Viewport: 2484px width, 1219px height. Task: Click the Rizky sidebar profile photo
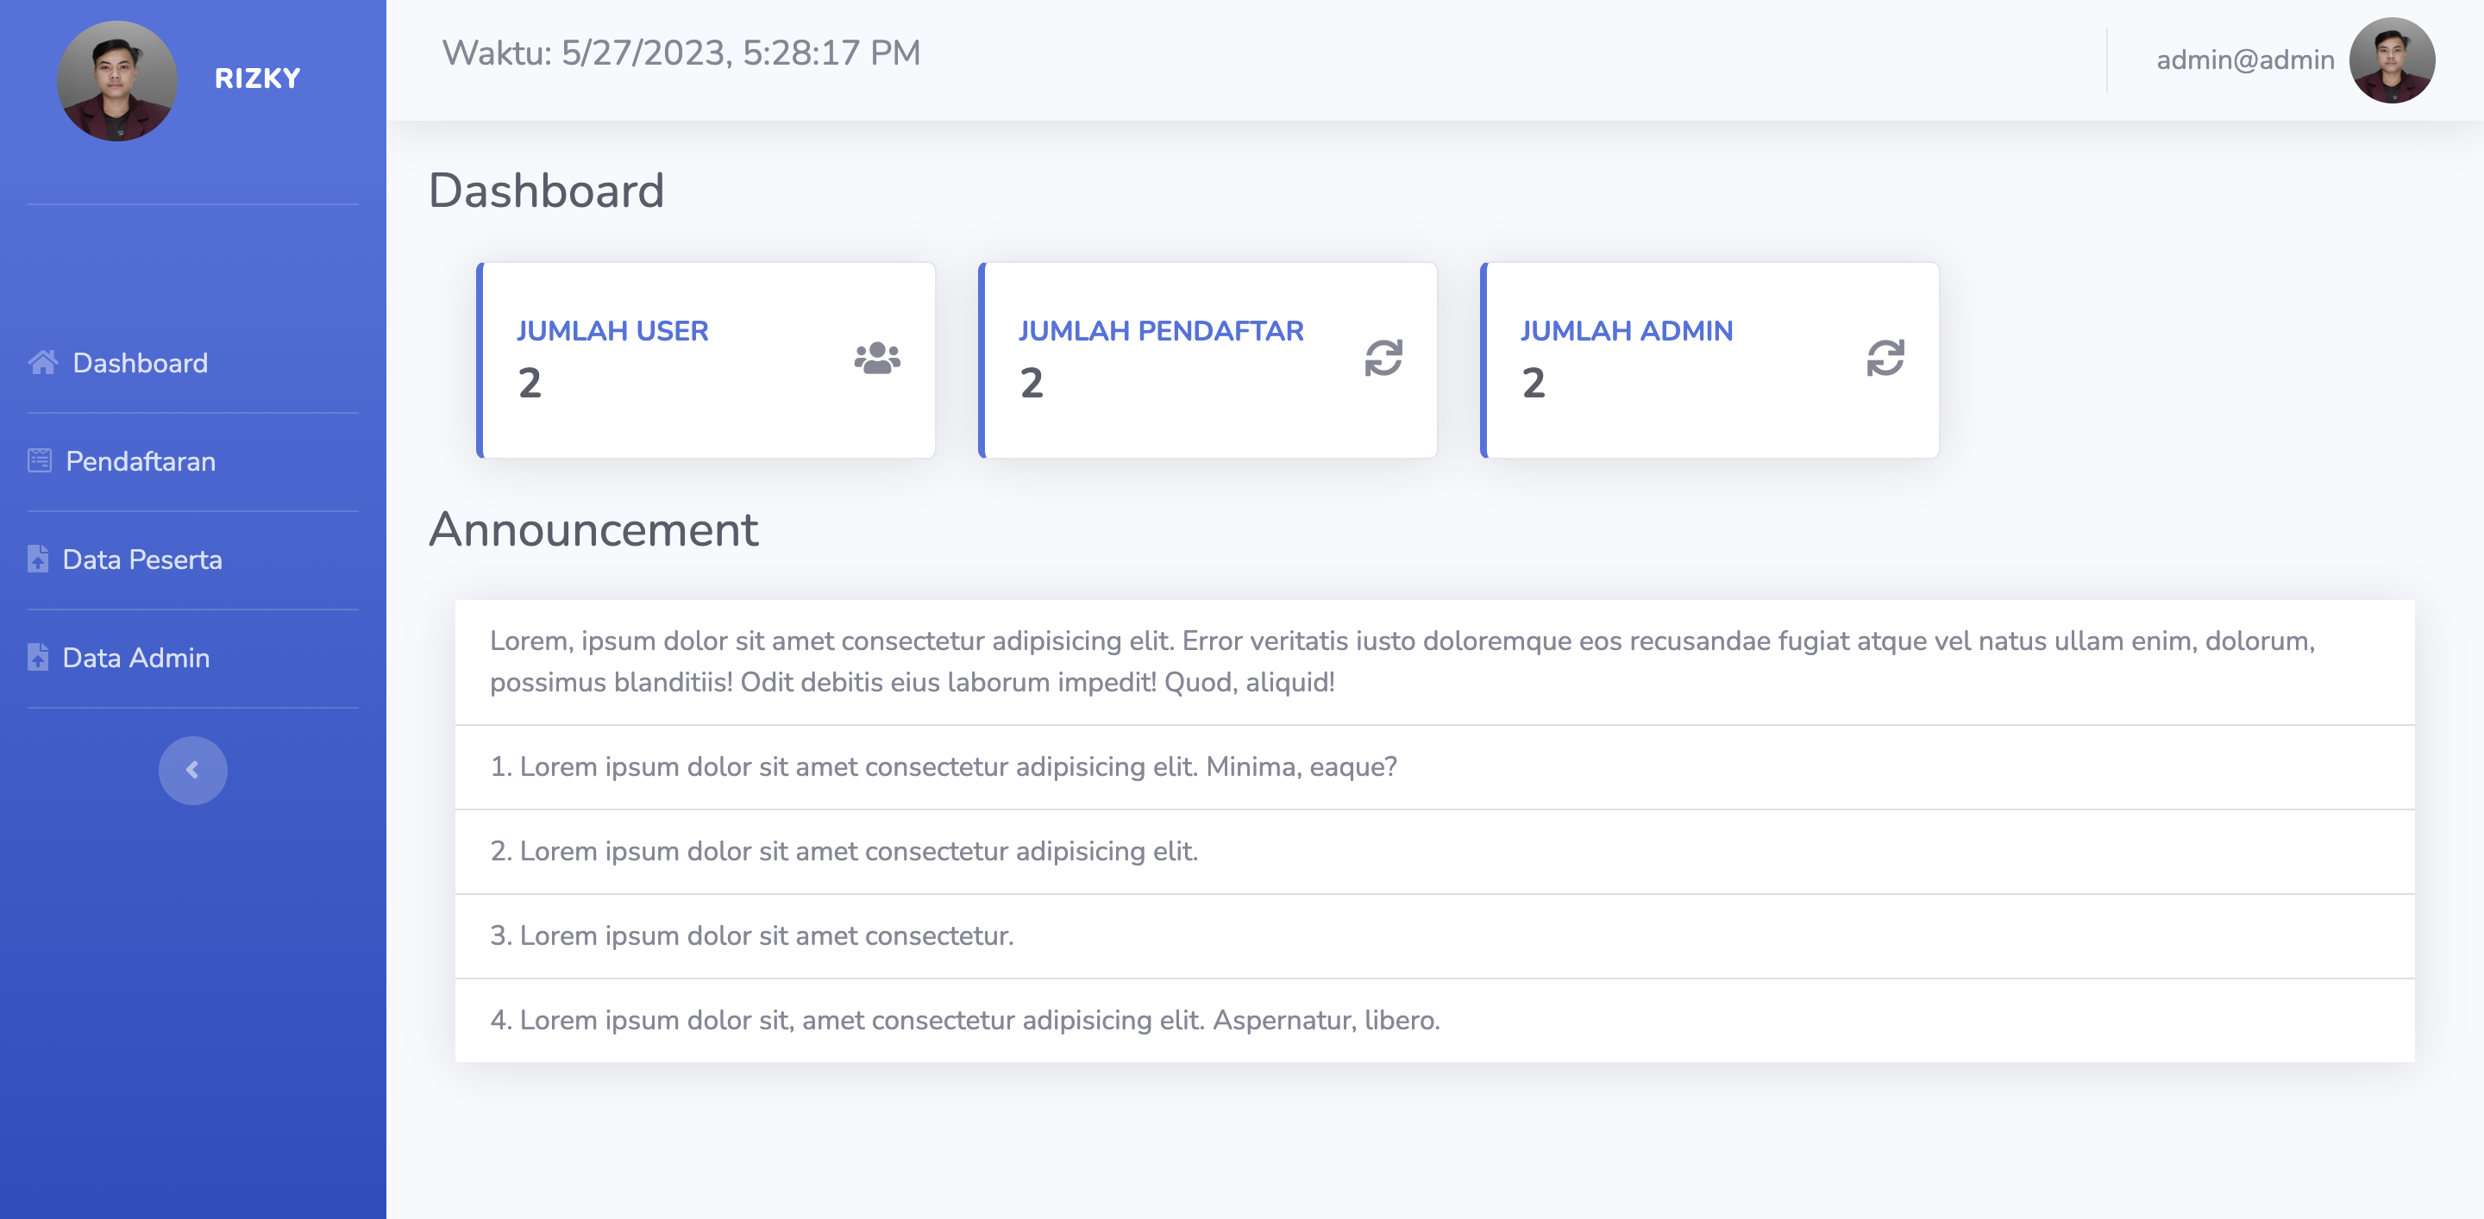(116, 80)
